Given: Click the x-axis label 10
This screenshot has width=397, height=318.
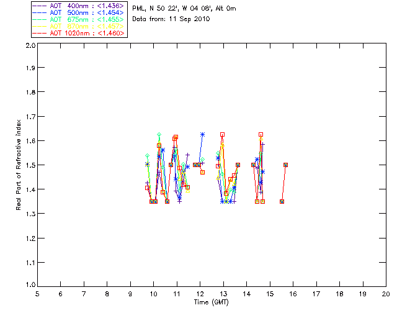Looking at the screenshot, I should click(x=153, y=294).
